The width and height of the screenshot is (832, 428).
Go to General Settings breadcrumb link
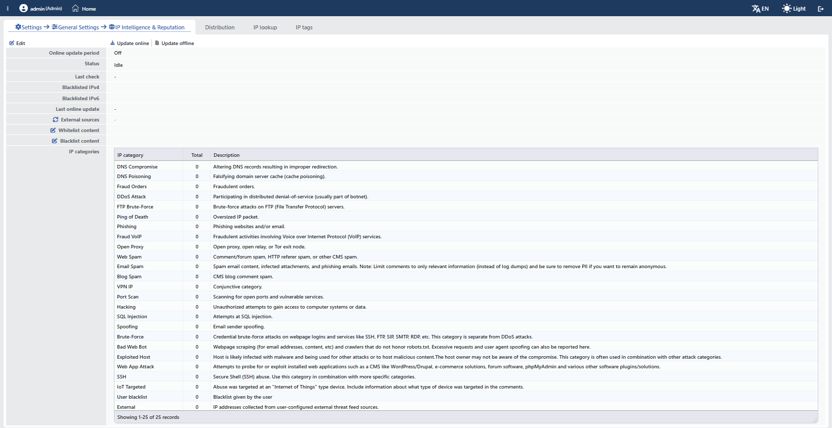click(78, 27)
